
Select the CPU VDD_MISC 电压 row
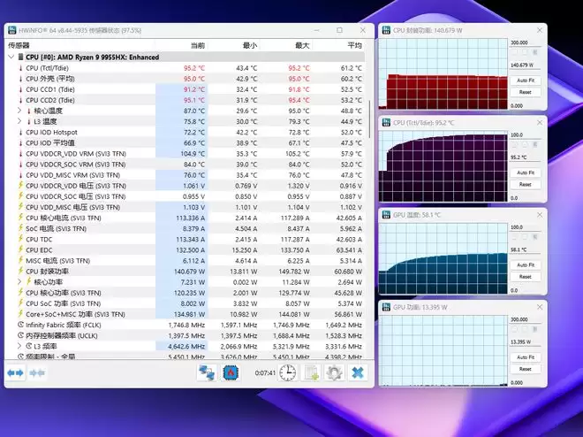pyautogui.click(x=185, y=207)
